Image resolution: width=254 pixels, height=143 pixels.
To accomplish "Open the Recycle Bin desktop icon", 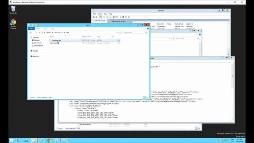I will pyautogui.click(x=13, y=10).
